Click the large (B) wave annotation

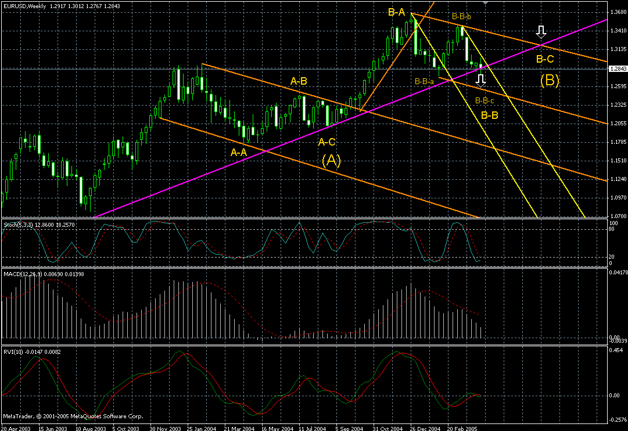point(548,81)
